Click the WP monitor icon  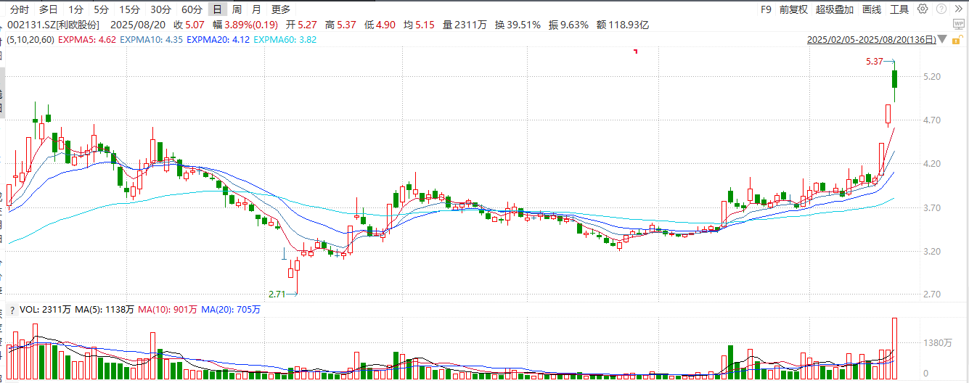(x=958, y=24)
